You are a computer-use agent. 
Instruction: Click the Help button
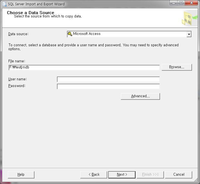pyautogui.click(x=21, y=175)
